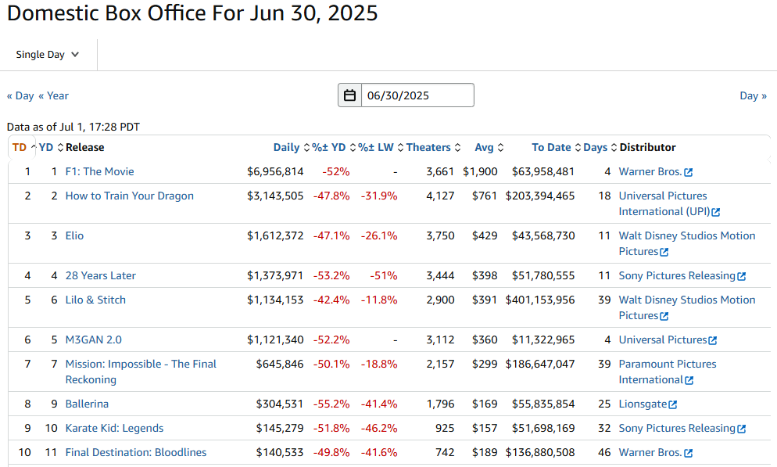
Task: Open Universal Pictures link for M3GAN 2.0
Action: pyautogui.click(x=663, y=339)
